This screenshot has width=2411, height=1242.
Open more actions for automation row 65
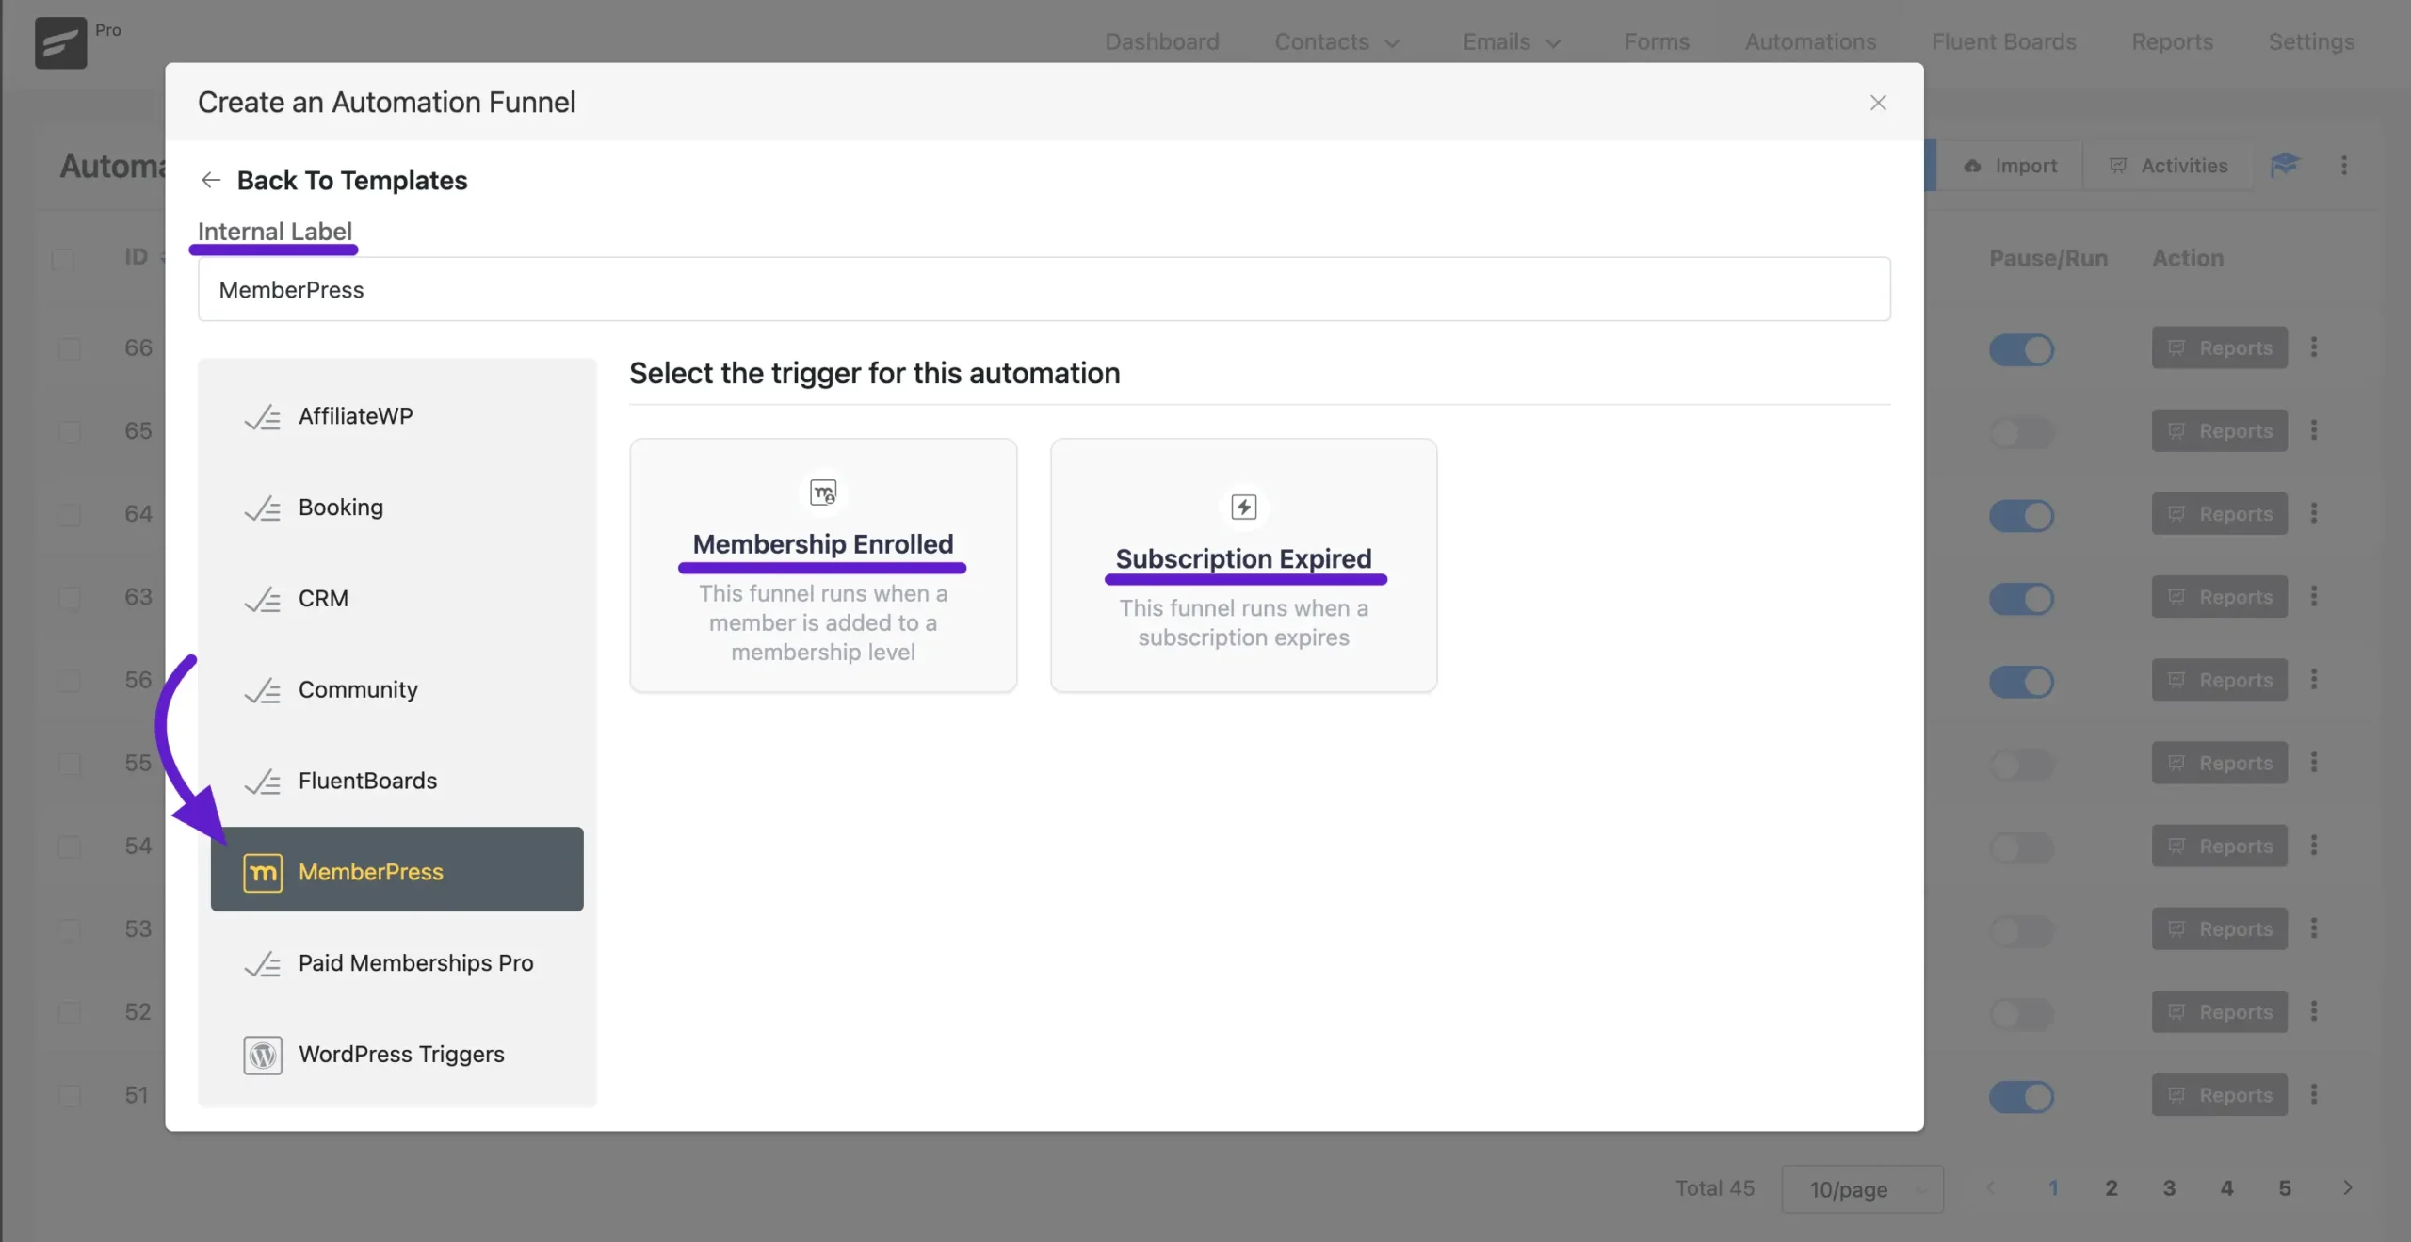point(2314,430)
